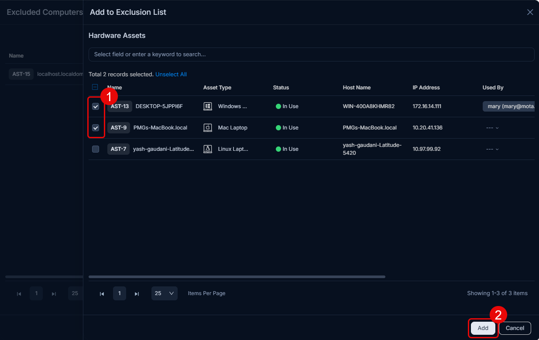The image size is (539, 340).
Task: Click In Use status of AST-9 row
Action: click(287, 128)
